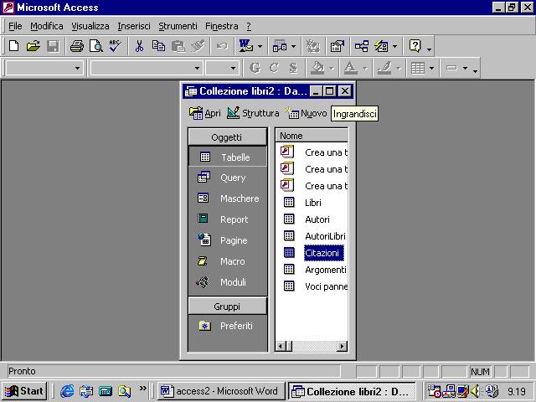Expand the New Object dropdown arrow

pyautogui.click(x=394, y=46)
